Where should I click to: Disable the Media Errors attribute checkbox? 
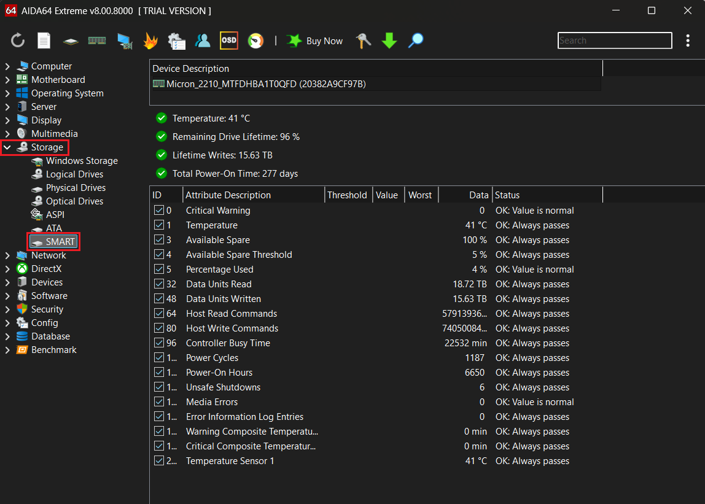159,401
